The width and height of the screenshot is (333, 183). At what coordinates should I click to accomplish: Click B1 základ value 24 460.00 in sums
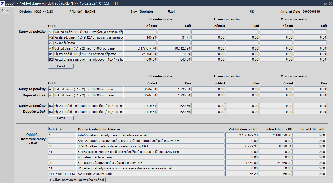click(x=140, y=54)
